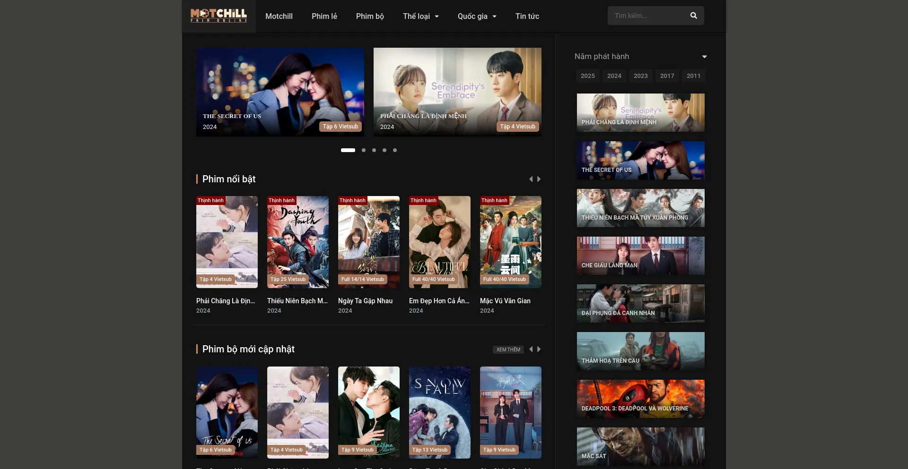Open sidebar Mặc Sát thumbnail
This screenshot has height=469, width=908.
640,446
